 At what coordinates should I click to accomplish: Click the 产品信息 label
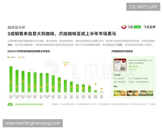[x=117, y=75]
